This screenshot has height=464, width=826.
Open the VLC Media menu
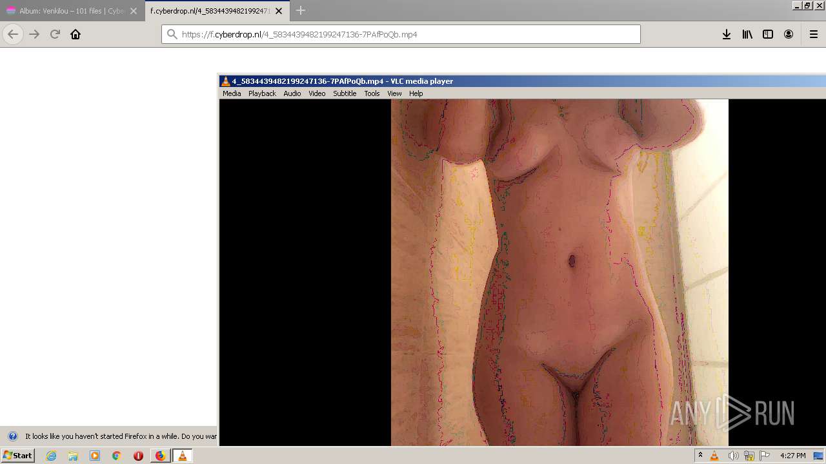point(232,93)
